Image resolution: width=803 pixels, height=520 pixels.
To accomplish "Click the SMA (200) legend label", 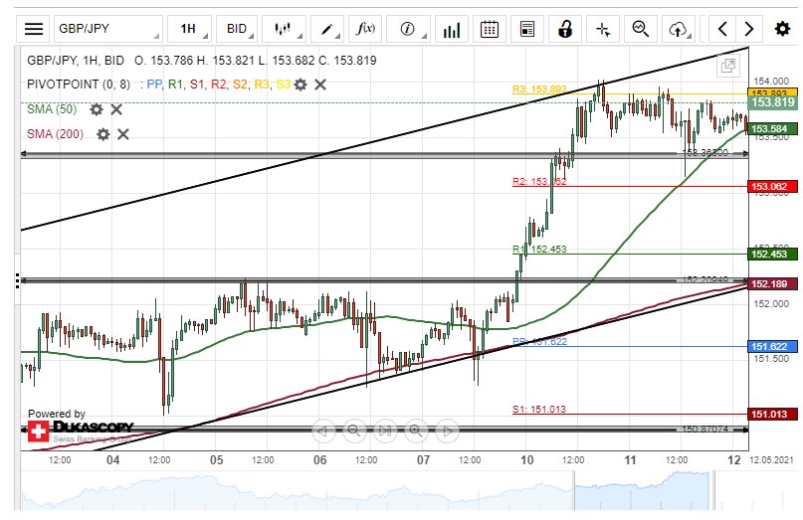I will (x=55, y=134).
